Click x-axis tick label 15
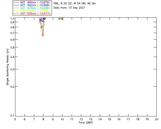This screenshot has height=129, width=161. [109, 119]
